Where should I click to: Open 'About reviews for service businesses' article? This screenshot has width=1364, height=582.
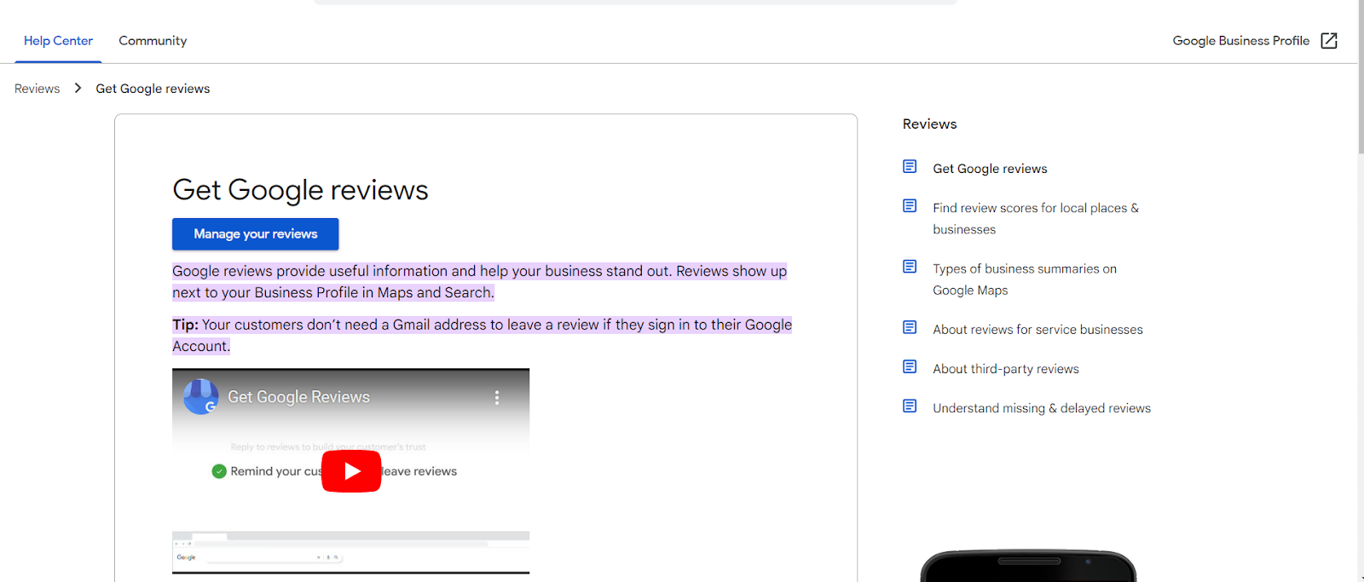pos(1037,330)
